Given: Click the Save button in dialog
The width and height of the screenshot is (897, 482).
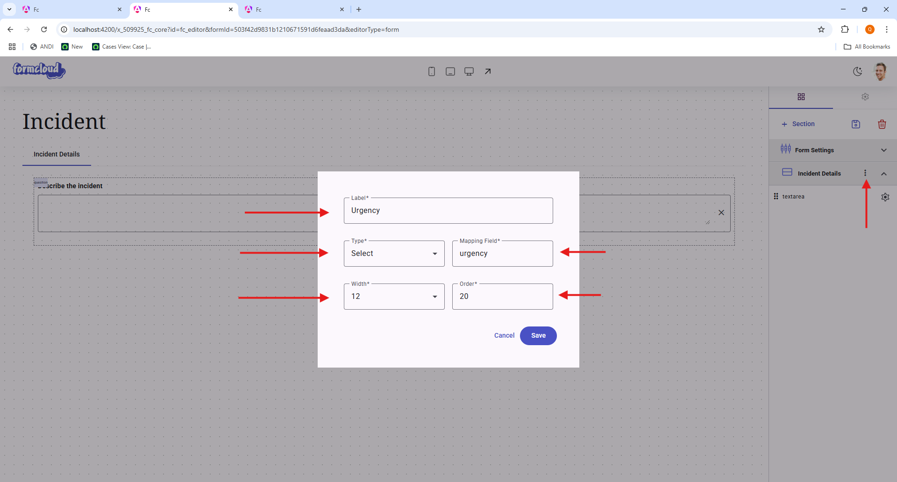Looking at the screenshot, I should (x=538, y=336).
